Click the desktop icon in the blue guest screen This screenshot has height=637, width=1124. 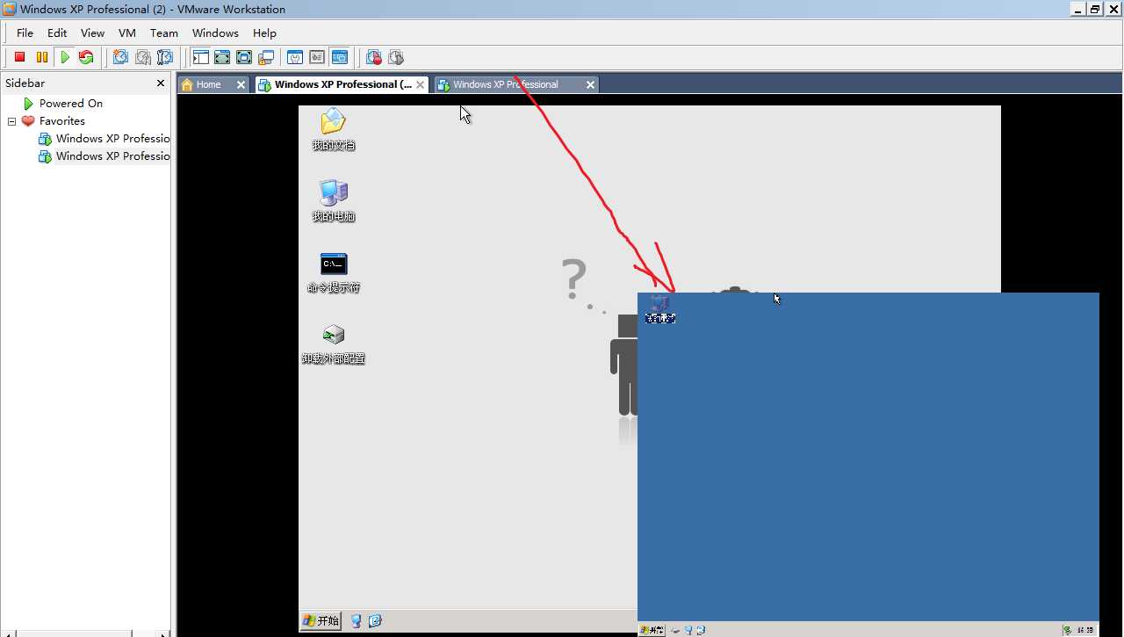(659, 308)
